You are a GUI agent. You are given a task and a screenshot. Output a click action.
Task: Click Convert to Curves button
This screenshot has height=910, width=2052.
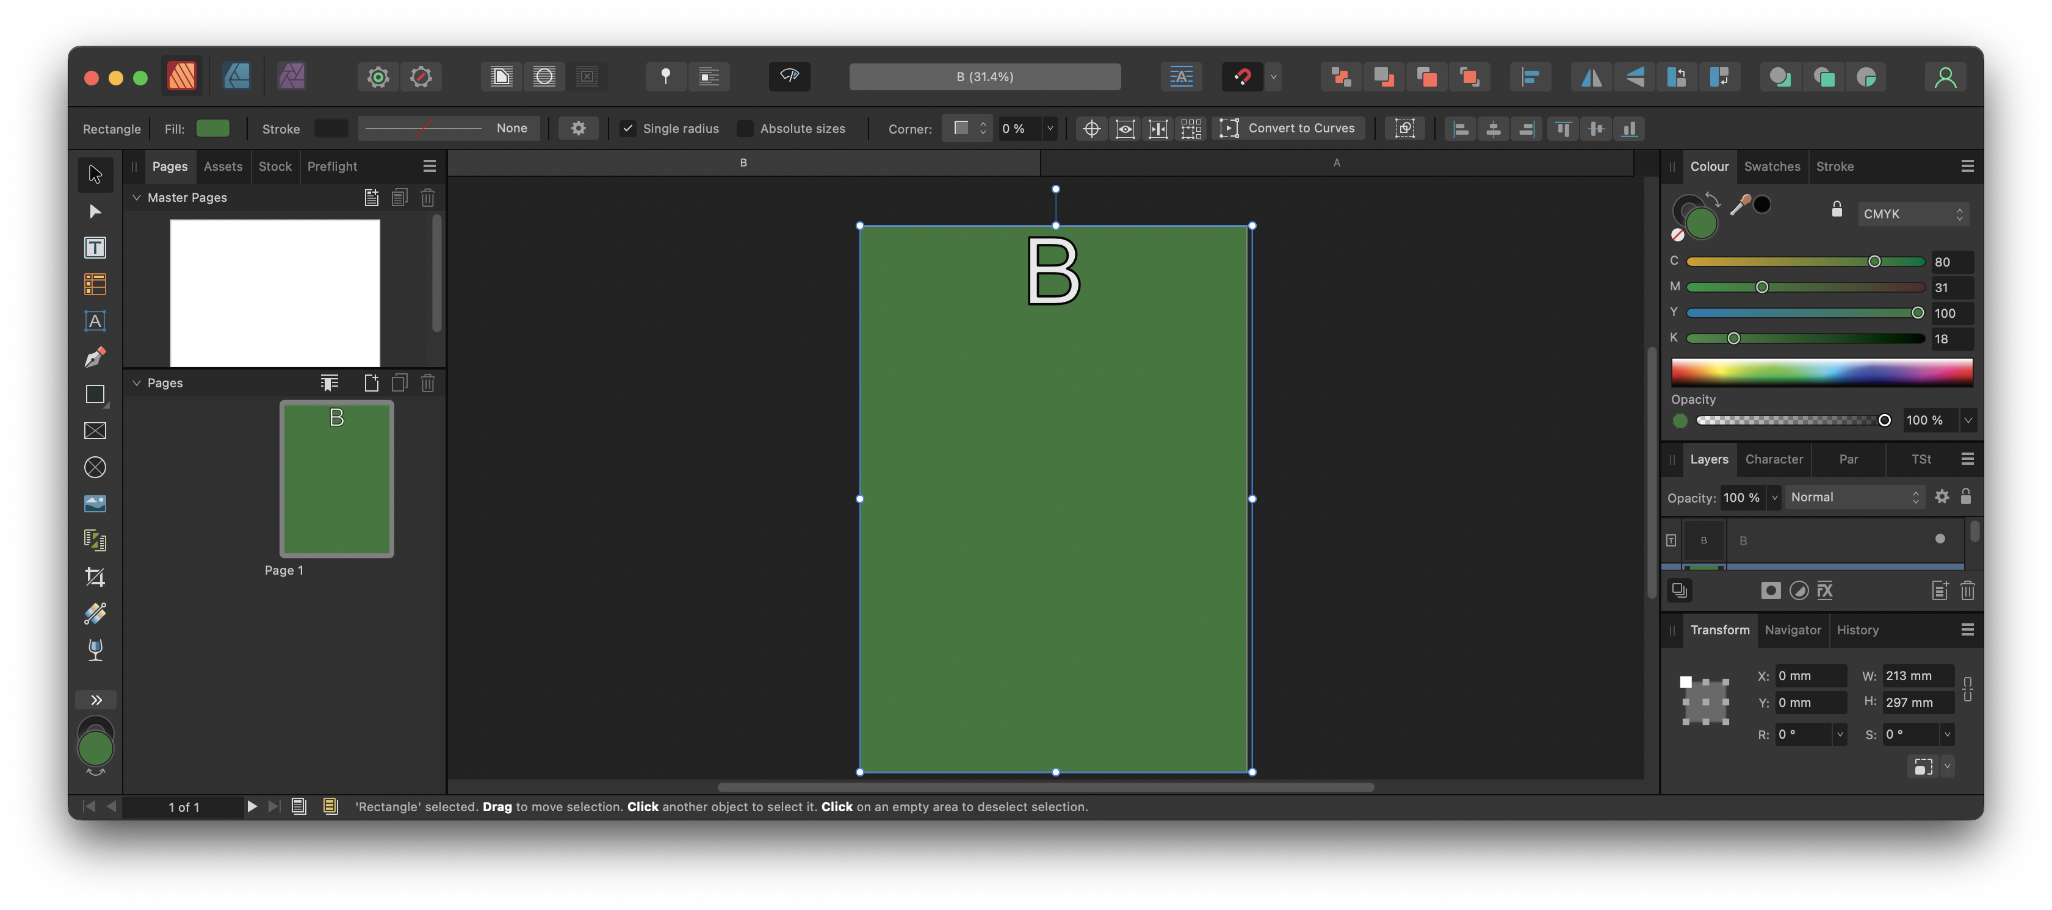pos(1287,128)
